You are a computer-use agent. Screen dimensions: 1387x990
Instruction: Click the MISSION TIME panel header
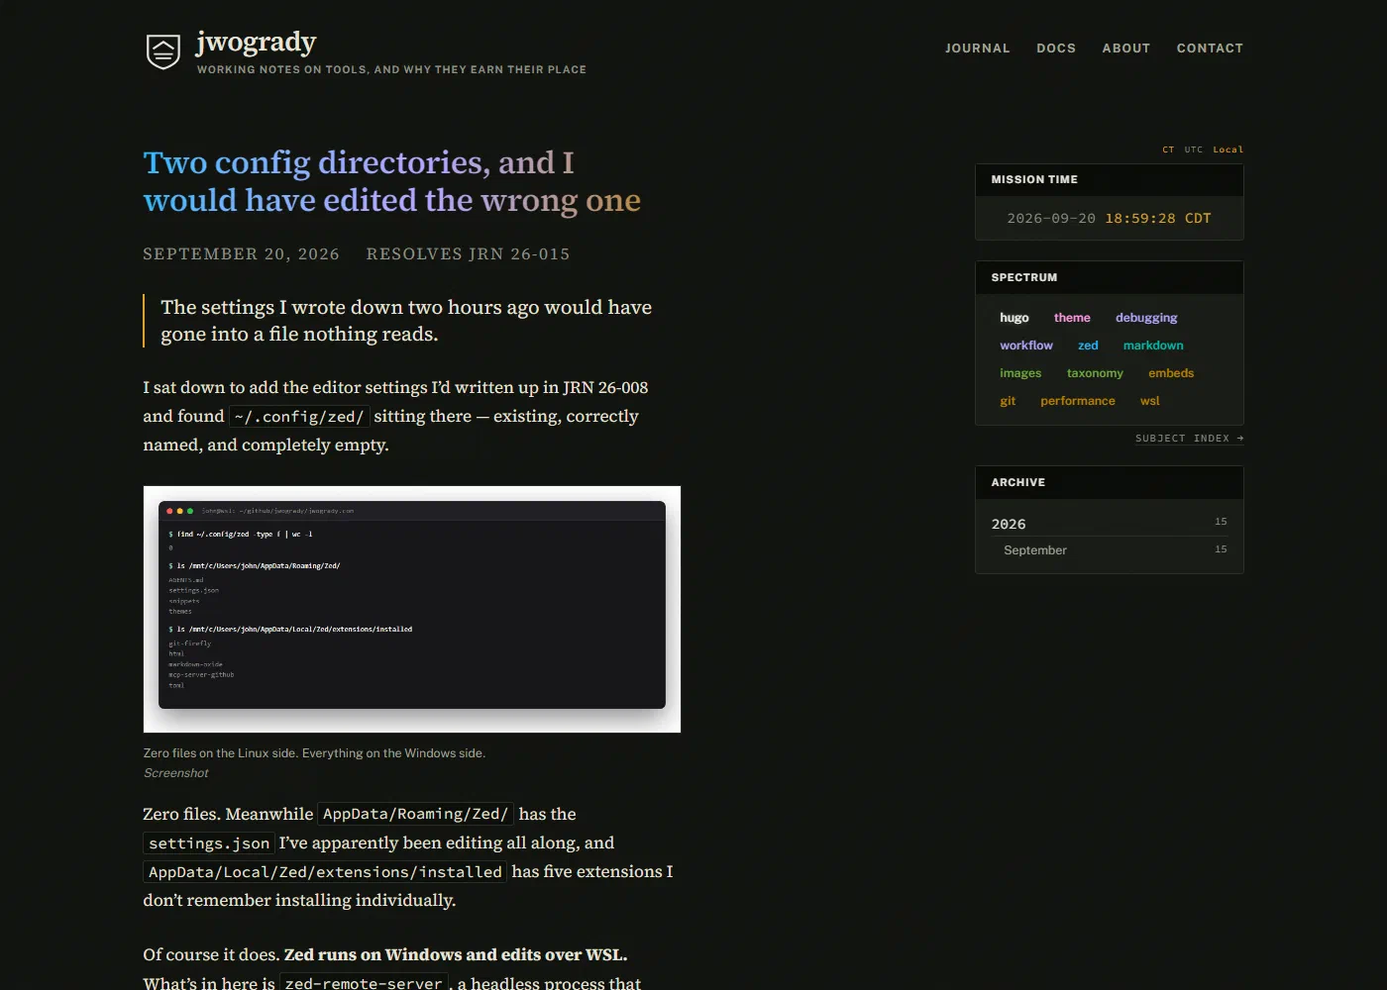pos(1110,179)
